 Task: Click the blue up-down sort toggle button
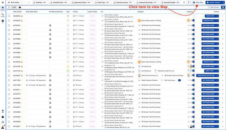[223, 7]
